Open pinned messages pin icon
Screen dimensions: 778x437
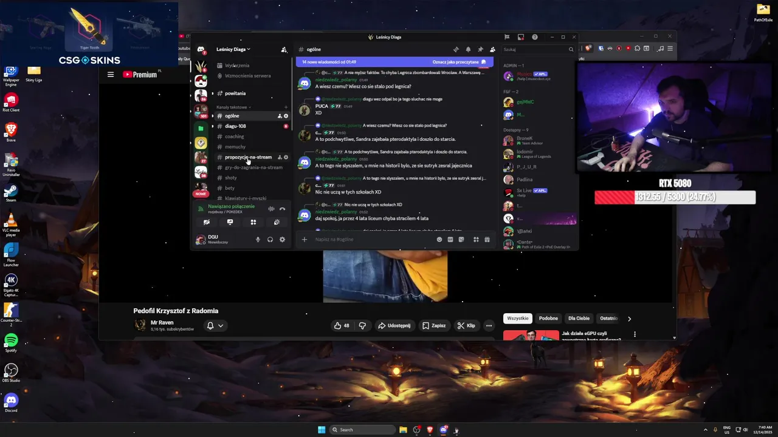pos(480,49)
